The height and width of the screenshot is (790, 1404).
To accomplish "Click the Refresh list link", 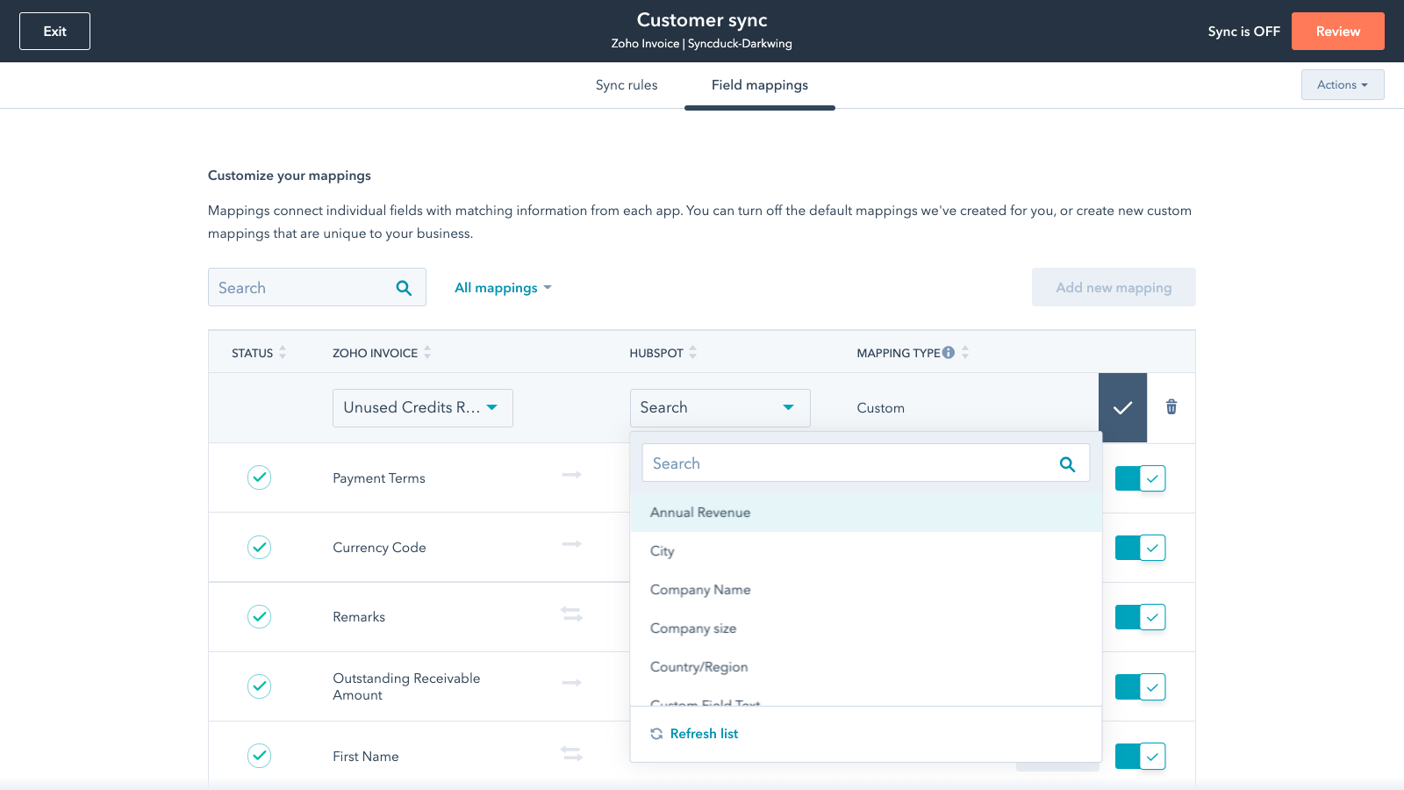I will point(704,733).
